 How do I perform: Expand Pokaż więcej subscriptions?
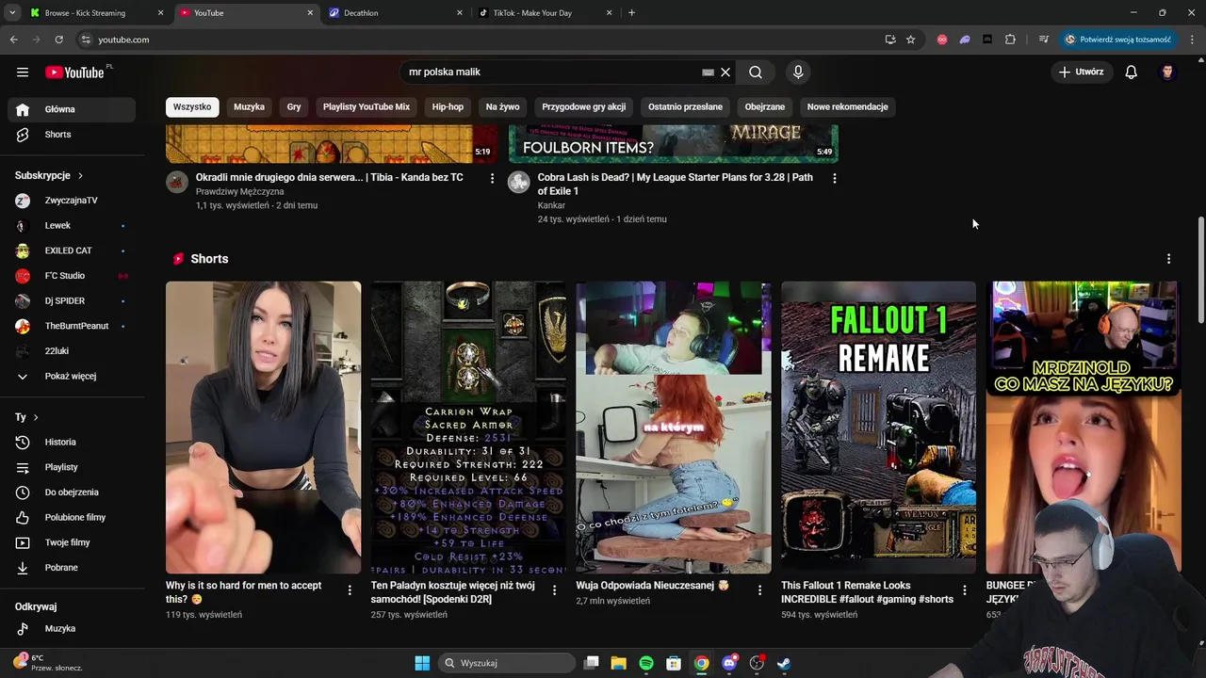(x=72, y=377)
